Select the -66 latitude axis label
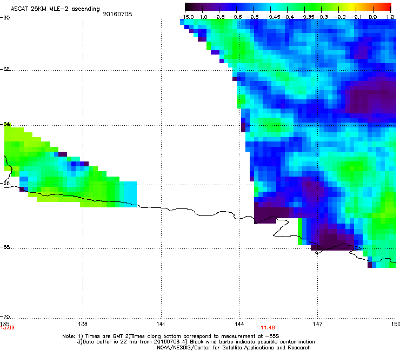 (5, 183)
